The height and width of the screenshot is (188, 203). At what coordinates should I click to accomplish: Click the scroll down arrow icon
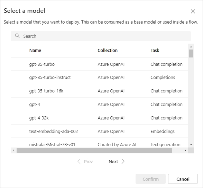point(191,144)
